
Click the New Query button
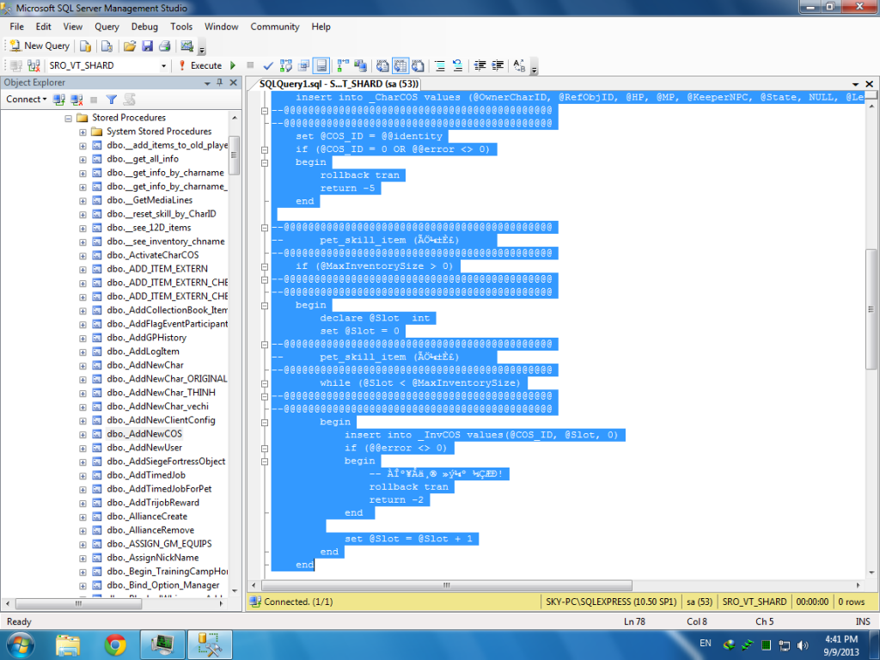[40, 46]
